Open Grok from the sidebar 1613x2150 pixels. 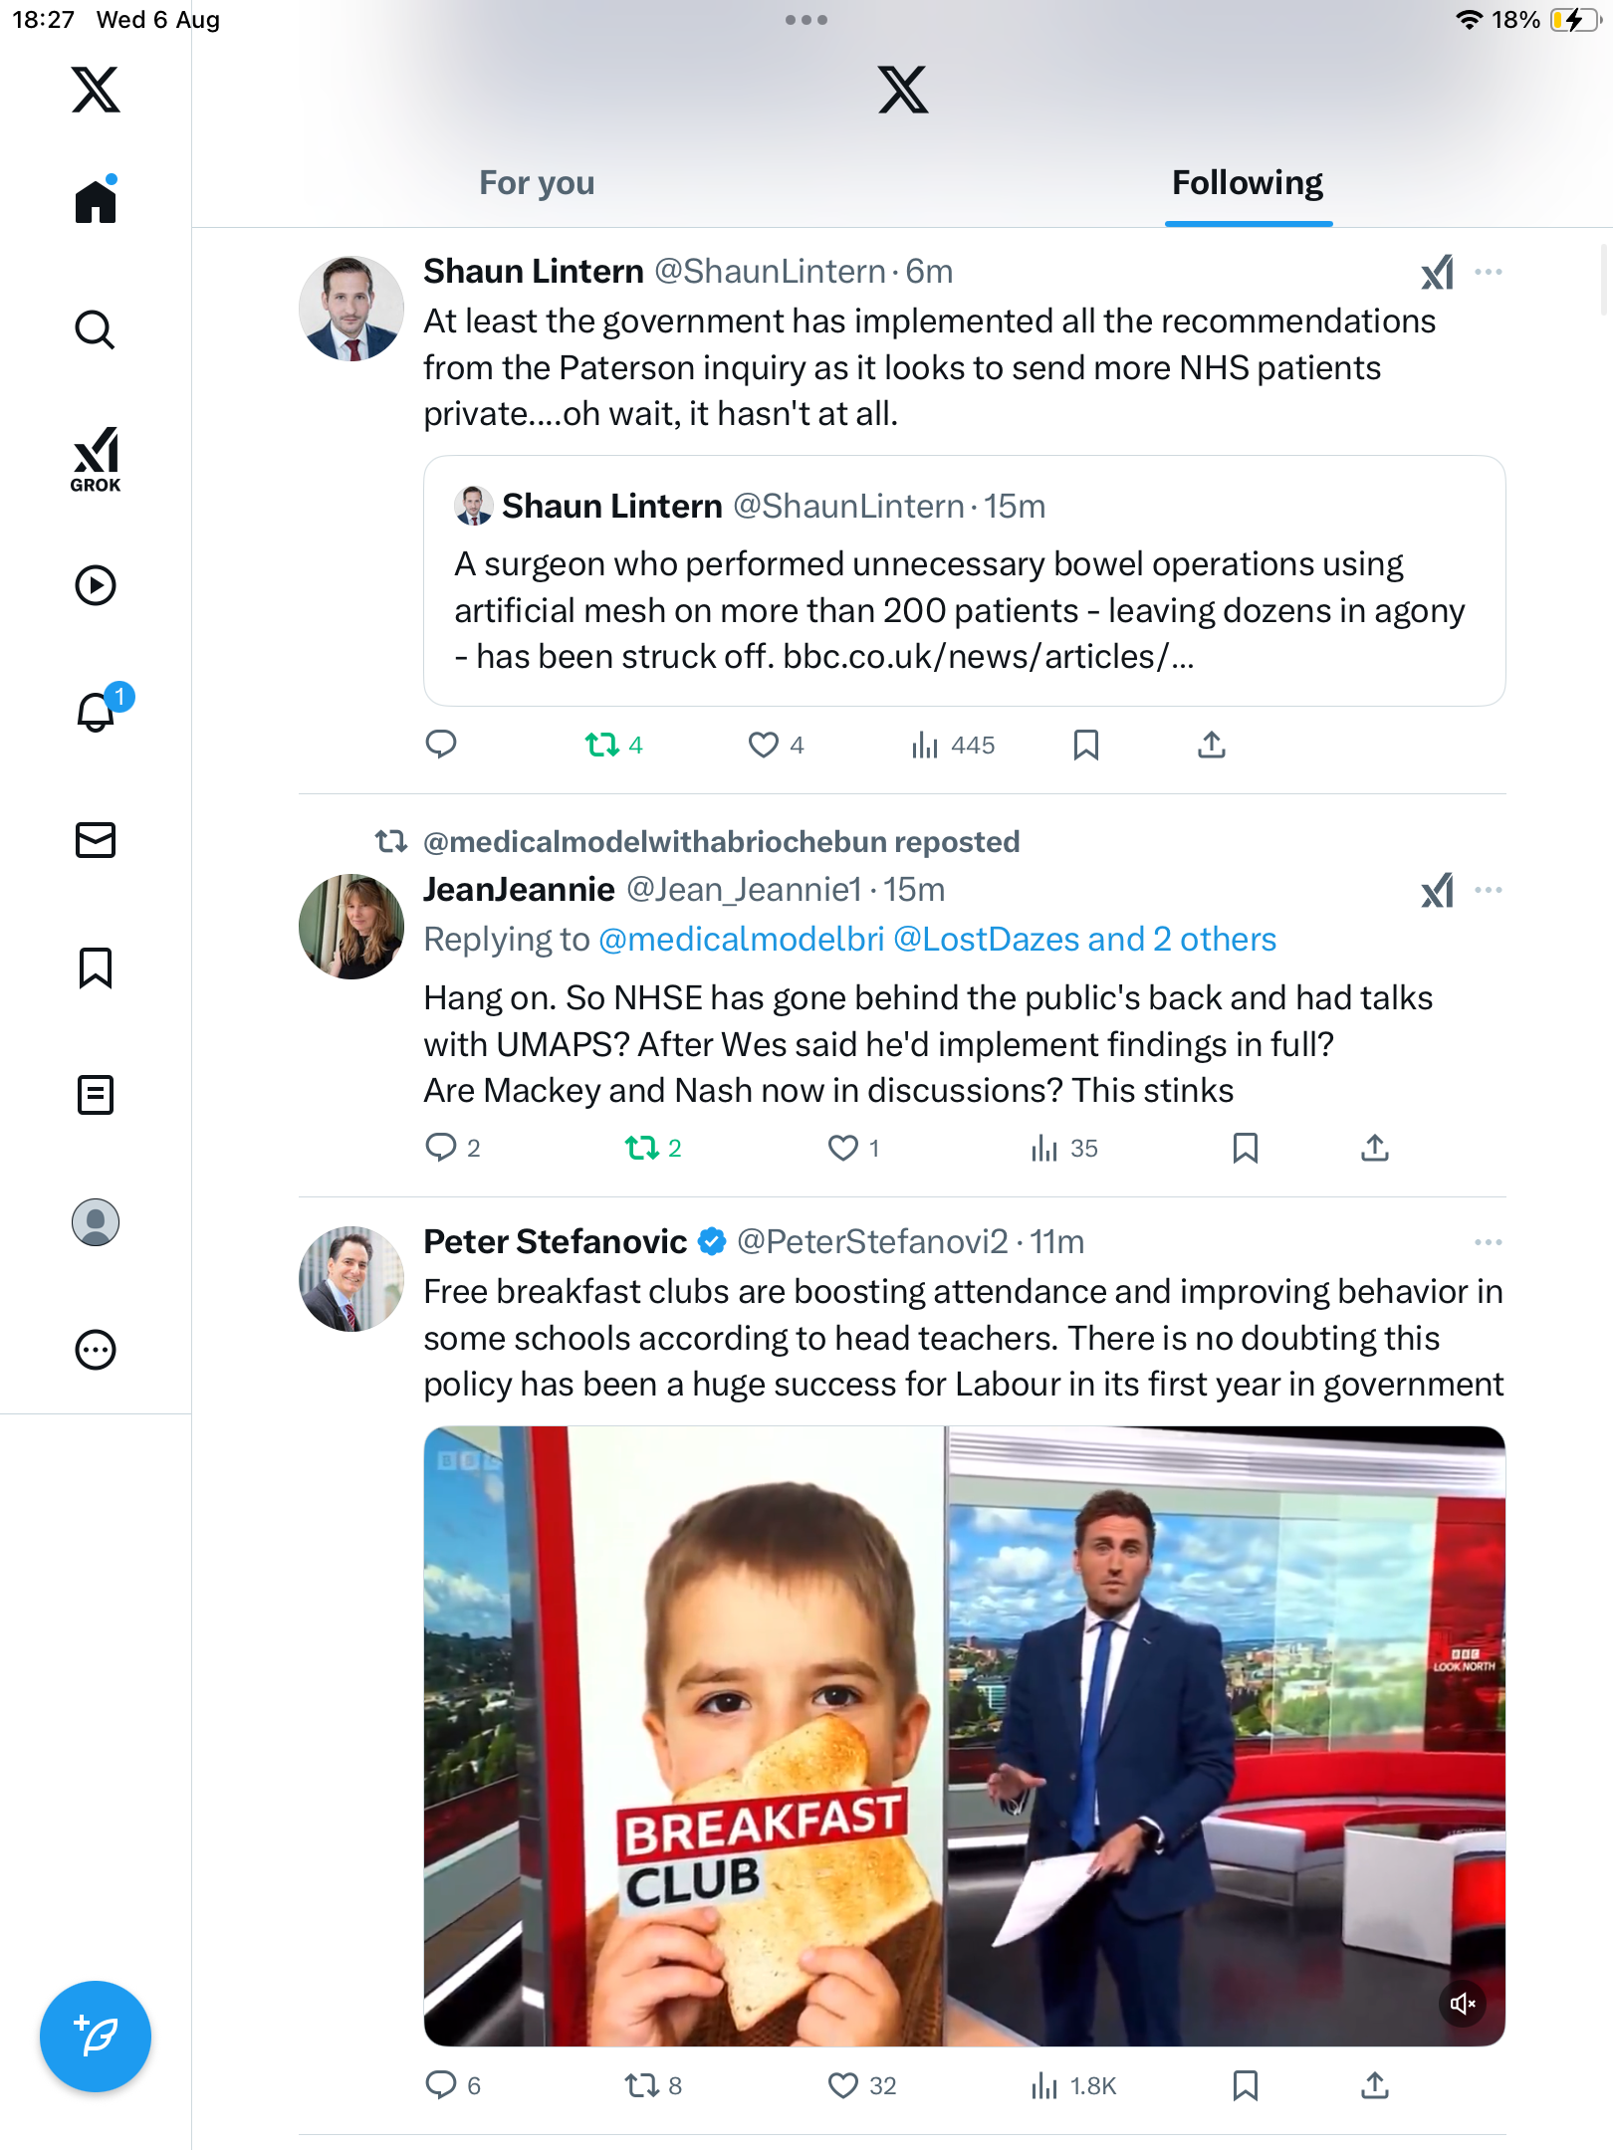click(x=96, y=459)
